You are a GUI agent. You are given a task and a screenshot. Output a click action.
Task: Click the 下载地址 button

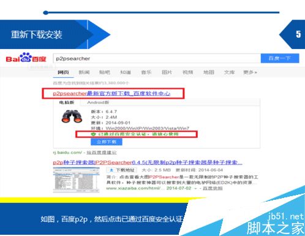click(x=122, y=170)
